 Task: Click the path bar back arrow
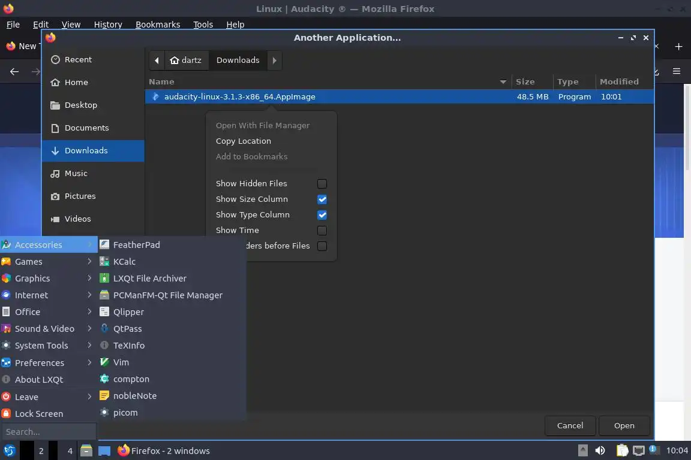[157, 60]
